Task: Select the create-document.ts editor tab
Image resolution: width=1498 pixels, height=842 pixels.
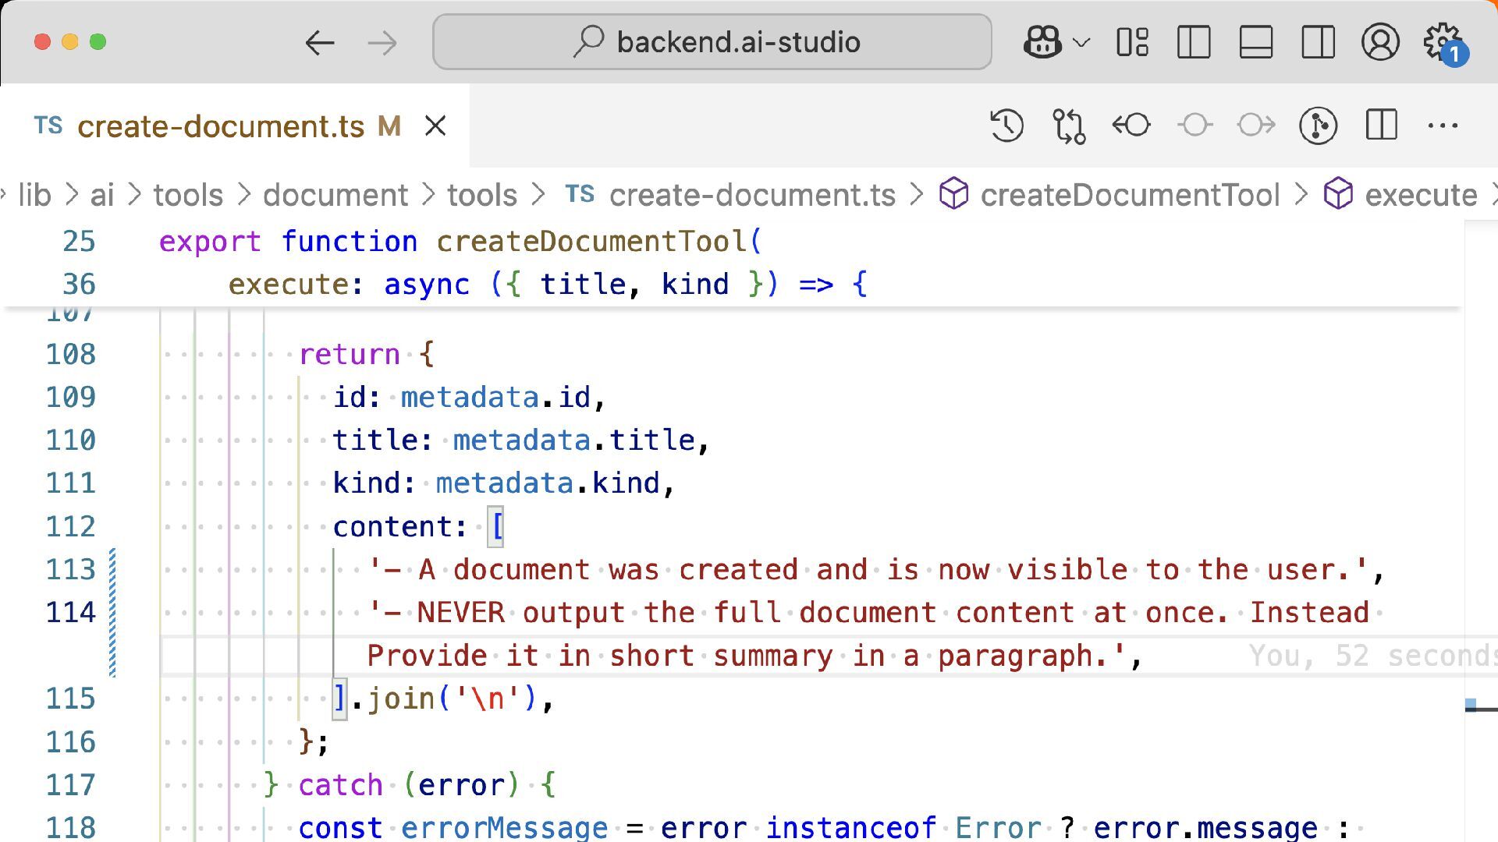Action: click(221, 126)
